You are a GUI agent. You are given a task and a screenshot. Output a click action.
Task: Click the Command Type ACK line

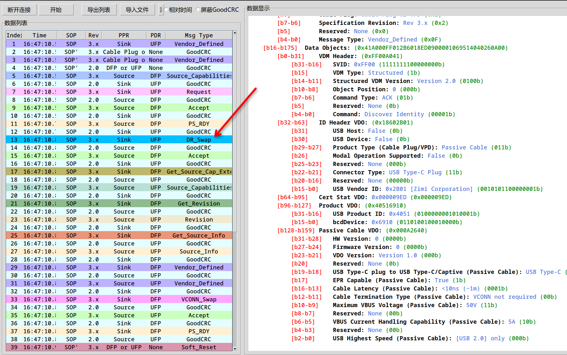(352, 98)
